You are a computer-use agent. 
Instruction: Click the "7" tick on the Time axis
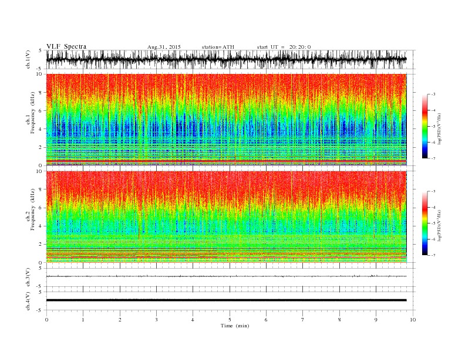pos(303,320)
